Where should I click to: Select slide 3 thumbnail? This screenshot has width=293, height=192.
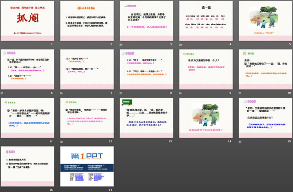[x=146, y=21]
